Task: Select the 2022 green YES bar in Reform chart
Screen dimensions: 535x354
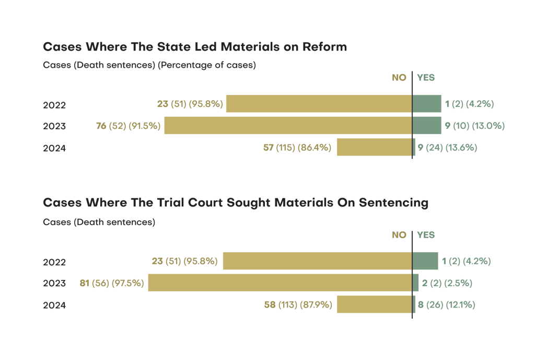Action: (x=426, y=104)
